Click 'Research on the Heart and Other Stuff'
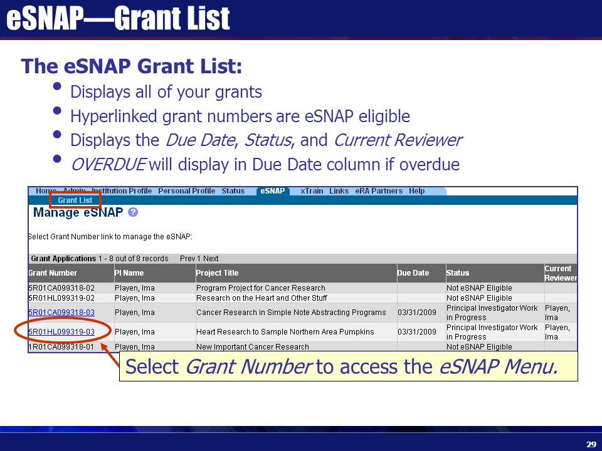Viewport: 602px width, 451px height. 261,298
